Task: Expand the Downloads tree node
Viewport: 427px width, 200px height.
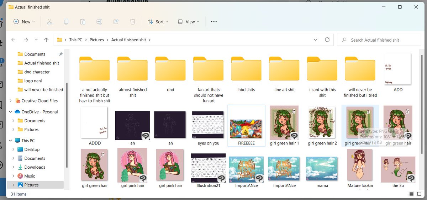Action: [x=14, y=167]
